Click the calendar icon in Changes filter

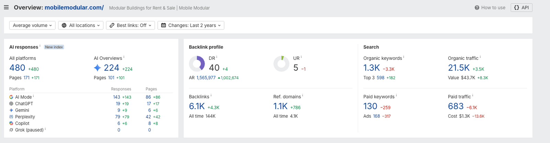[164, 25]
